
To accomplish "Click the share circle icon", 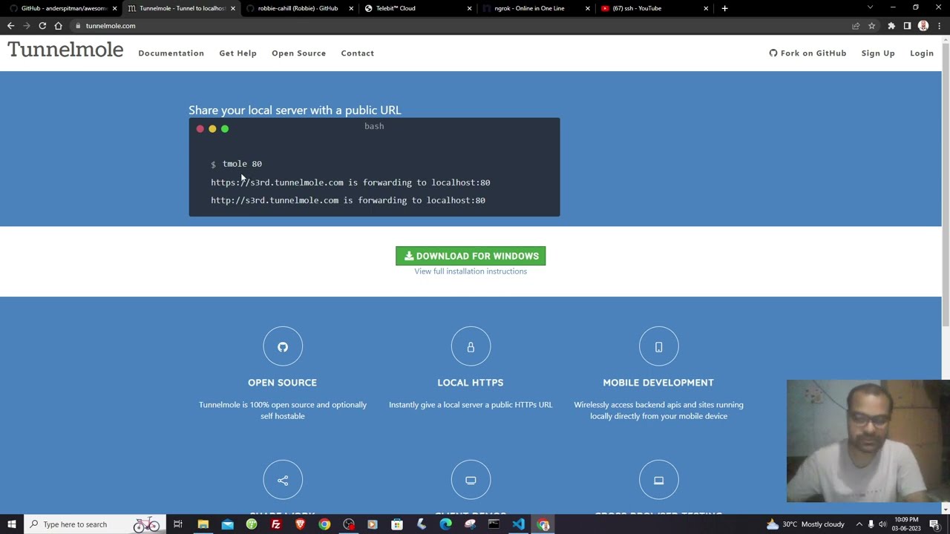I will (x=283, y=480).
